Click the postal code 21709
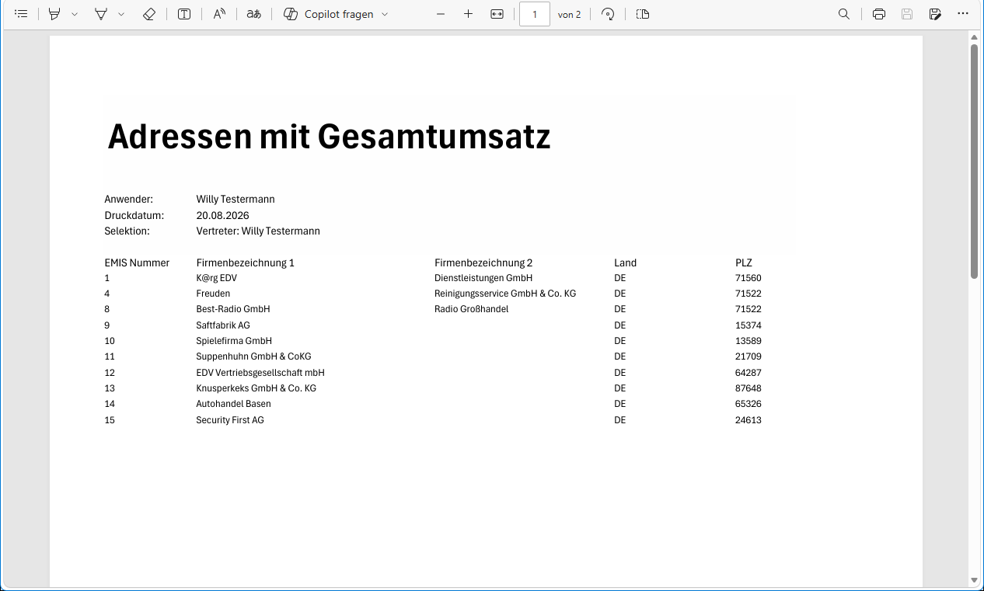The image size is (984, 591). tap(748, 356)
